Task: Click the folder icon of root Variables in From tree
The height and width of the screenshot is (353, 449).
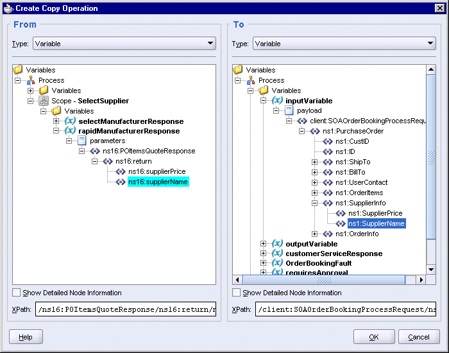Action: (18, 69)
